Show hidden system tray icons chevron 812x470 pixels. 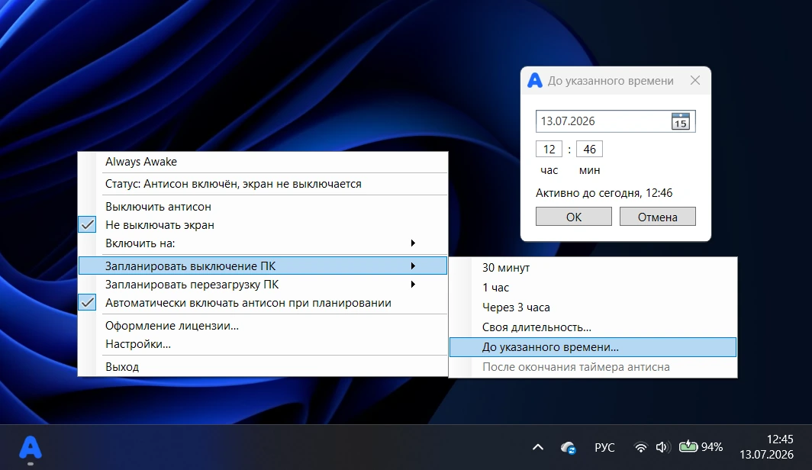pos(538,446)
